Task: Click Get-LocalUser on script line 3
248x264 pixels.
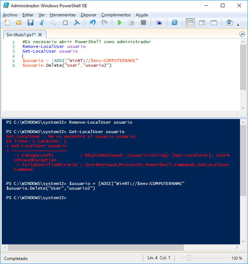Action: (39, 51)
